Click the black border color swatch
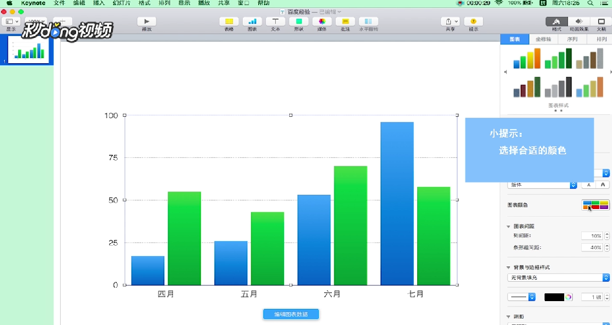Image resolution: width=612 pixels, height=325 pixels. point(555,297)
